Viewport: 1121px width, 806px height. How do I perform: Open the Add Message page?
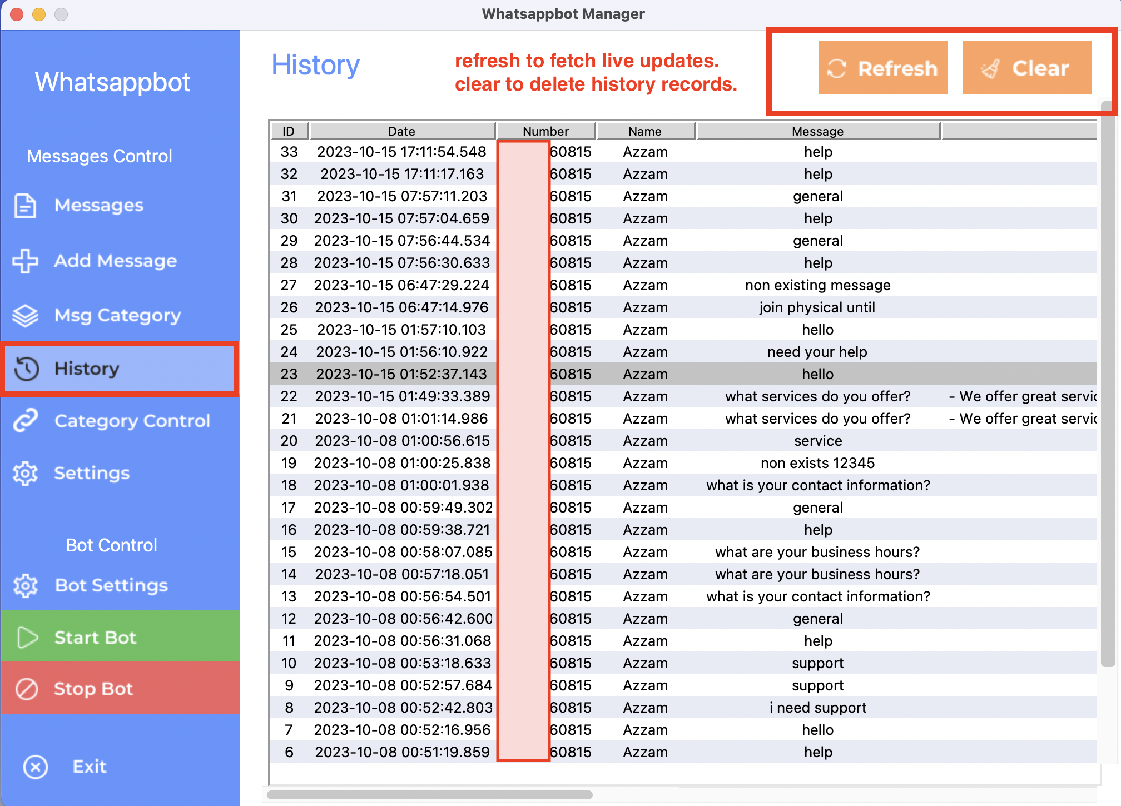pyautogui.click(x=120, y=261)
